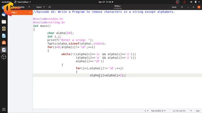This screenshot has width=202, height=113.
Task: Open the Text Editor app menu
Action: point(23,2)
